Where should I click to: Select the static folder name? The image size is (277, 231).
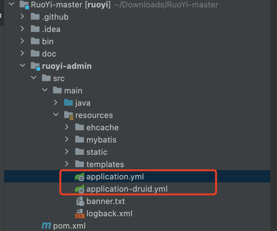97,152
